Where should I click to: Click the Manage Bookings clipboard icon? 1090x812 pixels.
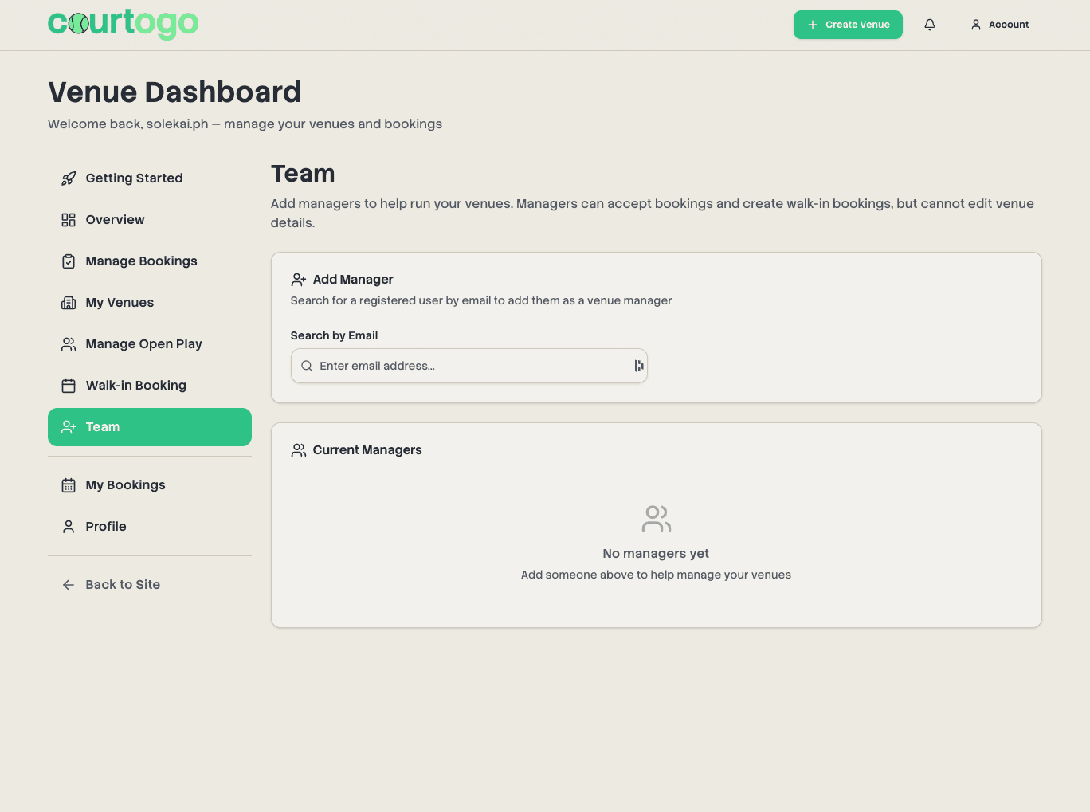[x=69, y=261]
